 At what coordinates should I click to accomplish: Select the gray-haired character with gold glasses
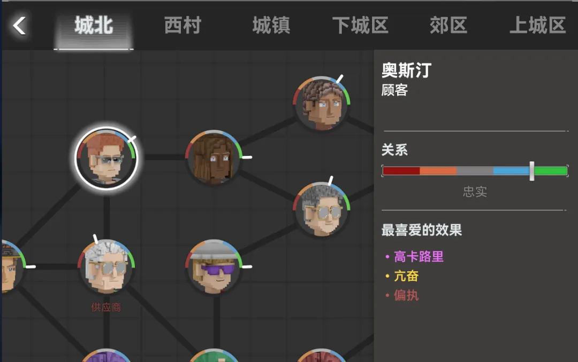[322, 210]
